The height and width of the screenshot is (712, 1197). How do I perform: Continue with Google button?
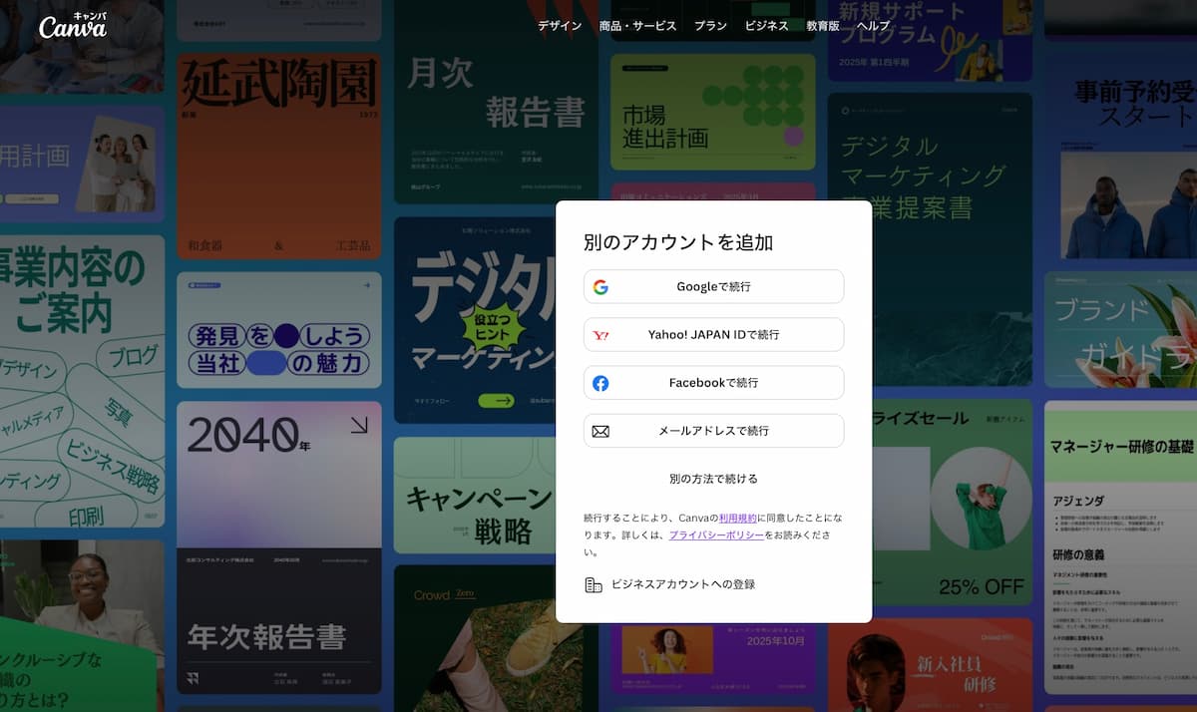(x=714, y=287)
